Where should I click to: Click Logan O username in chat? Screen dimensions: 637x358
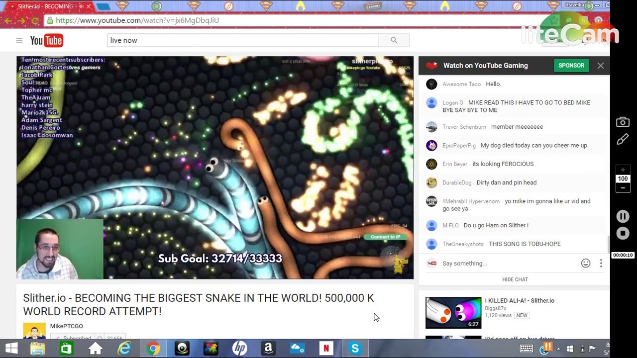coord(452,103)
